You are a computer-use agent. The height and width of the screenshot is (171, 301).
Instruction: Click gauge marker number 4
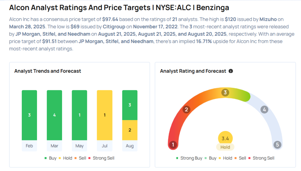pyautogui.click(x=264, y=109)
